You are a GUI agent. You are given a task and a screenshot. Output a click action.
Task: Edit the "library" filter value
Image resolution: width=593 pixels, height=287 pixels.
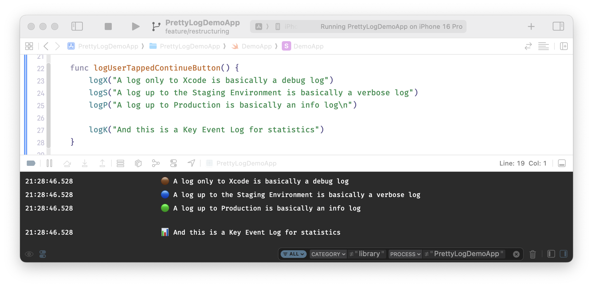coord(369,254)
